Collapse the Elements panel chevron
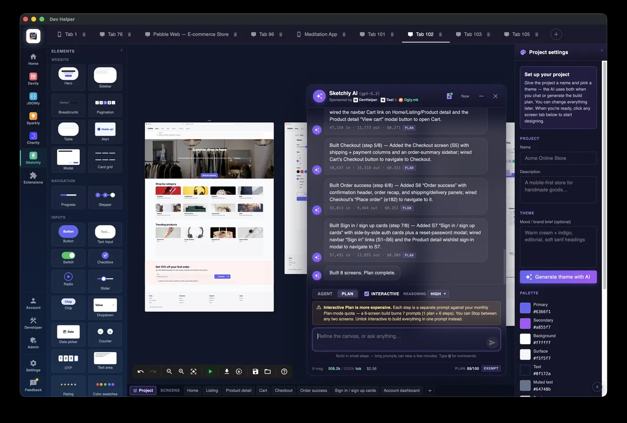The width and height of the screenshot is (627, 423). 121,51
